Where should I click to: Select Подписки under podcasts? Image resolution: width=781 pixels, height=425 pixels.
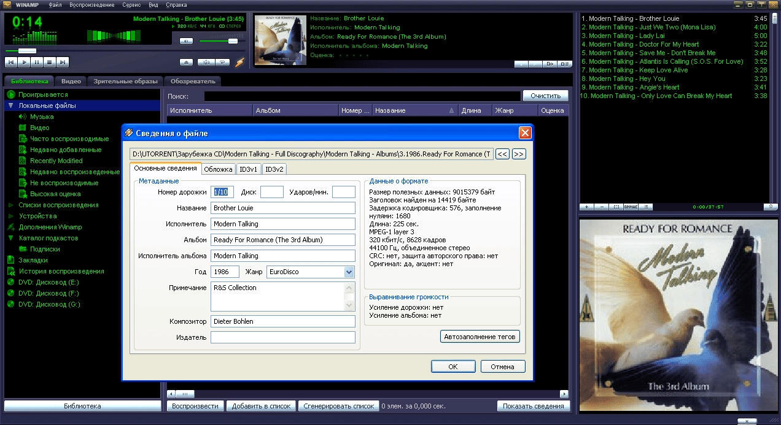pyautogui.click(x=45, y=249)
